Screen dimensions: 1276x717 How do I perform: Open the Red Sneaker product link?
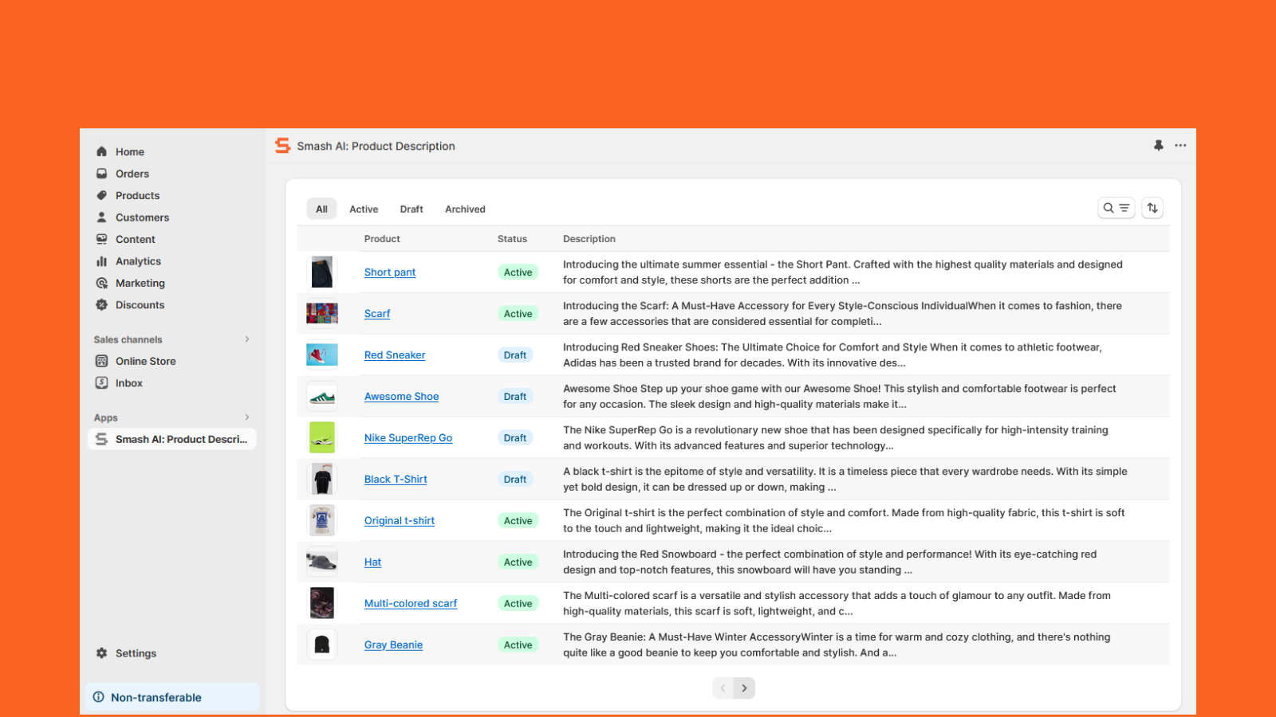pos(395,355)
